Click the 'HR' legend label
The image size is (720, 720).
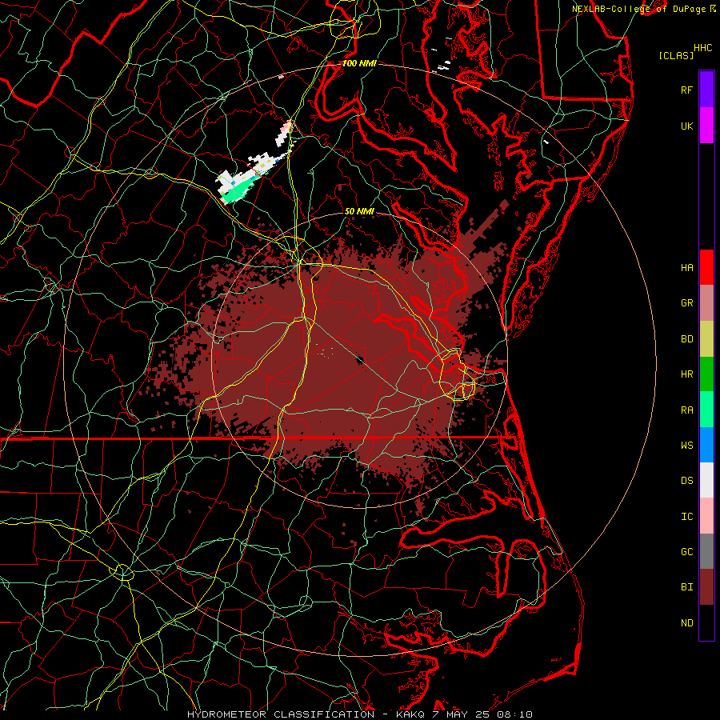coord(686,374)
